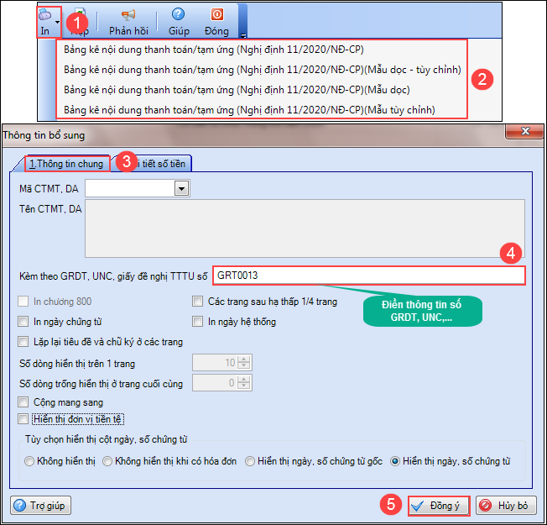547x525 pixels.
Task: Enable Hiển thị đơn vị tiền tệ checkbox
Action: pos(23,419)
